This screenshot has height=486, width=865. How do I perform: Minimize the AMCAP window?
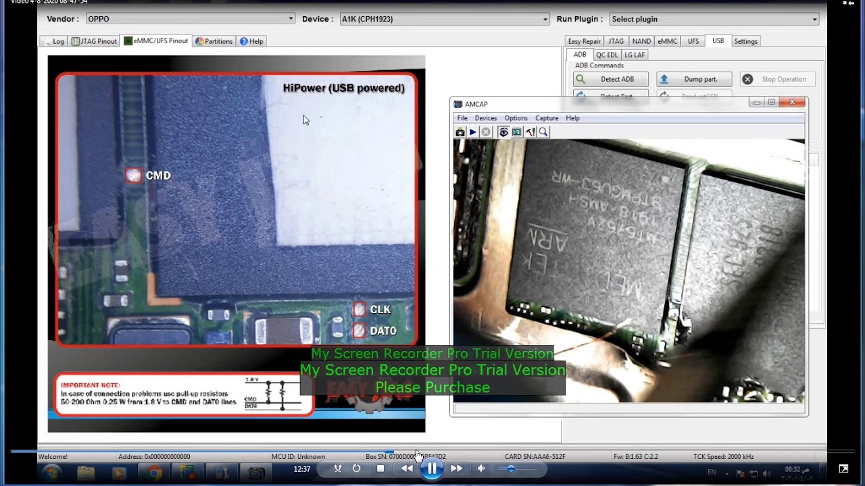pos(756,103)
